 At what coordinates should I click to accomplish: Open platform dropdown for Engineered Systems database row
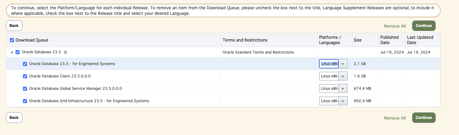point(343,64)
